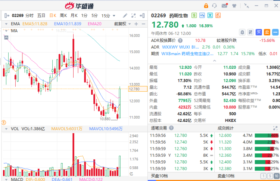Click the 成交统计 section header
The height and width of the screenshot is (181, 280).
click(x=225, y=128)
